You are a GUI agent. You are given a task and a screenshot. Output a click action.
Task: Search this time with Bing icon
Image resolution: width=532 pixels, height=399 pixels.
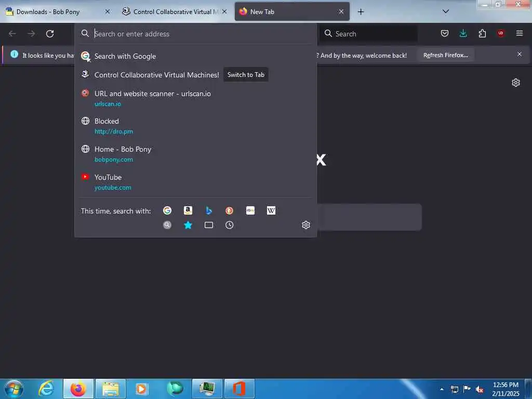[x=209, y=210]
